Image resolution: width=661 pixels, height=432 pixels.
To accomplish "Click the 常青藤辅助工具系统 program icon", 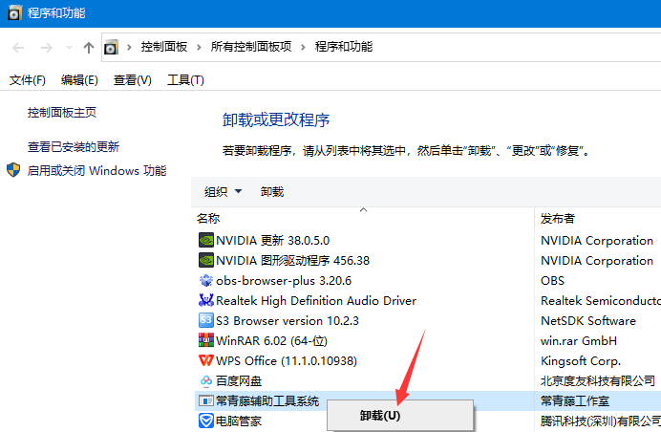I will [x=206, y=400].
